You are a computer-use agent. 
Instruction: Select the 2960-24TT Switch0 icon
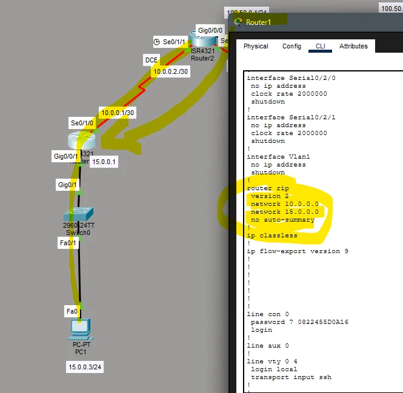78,214
